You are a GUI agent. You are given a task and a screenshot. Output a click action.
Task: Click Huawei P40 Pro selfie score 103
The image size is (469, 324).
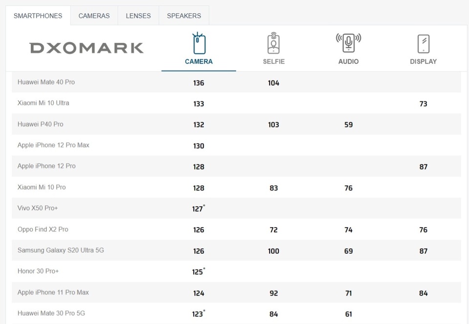tap(274, 125)
